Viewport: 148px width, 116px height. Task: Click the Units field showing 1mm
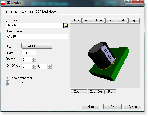[x=29, y=53]
